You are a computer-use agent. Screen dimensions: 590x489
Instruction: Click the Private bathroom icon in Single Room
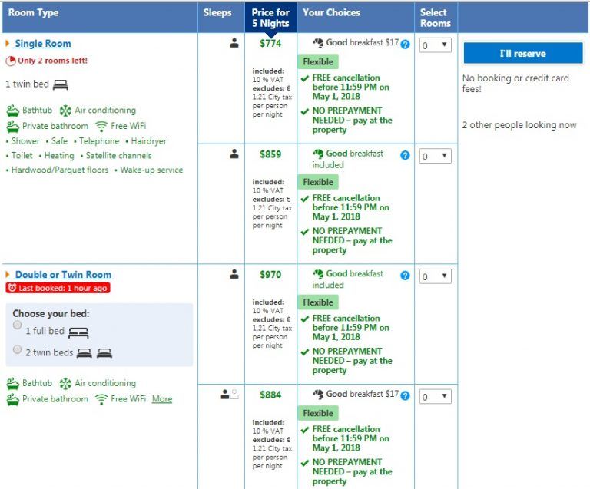tap(13, 127)
